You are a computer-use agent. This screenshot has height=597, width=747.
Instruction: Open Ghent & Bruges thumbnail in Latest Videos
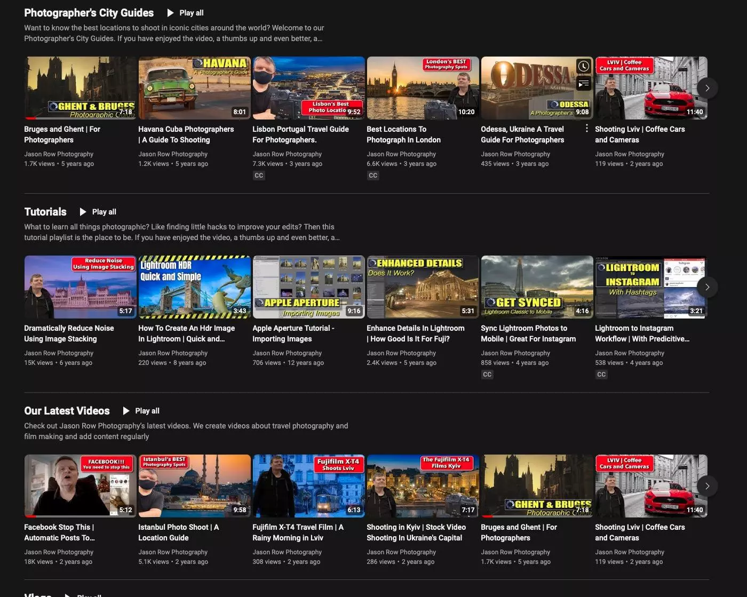tap(537, 486)
